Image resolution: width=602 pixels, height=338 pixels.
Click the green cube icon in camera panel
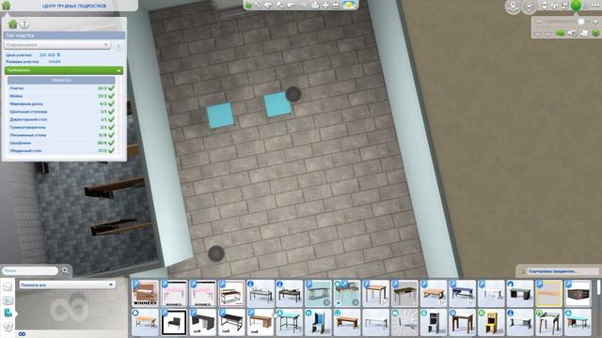pos(595,34)
